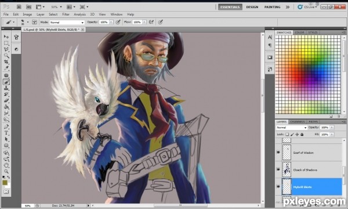Select the Quick Selection tool
This screenshot has width=348, height=209.
(x=6, y=56)
